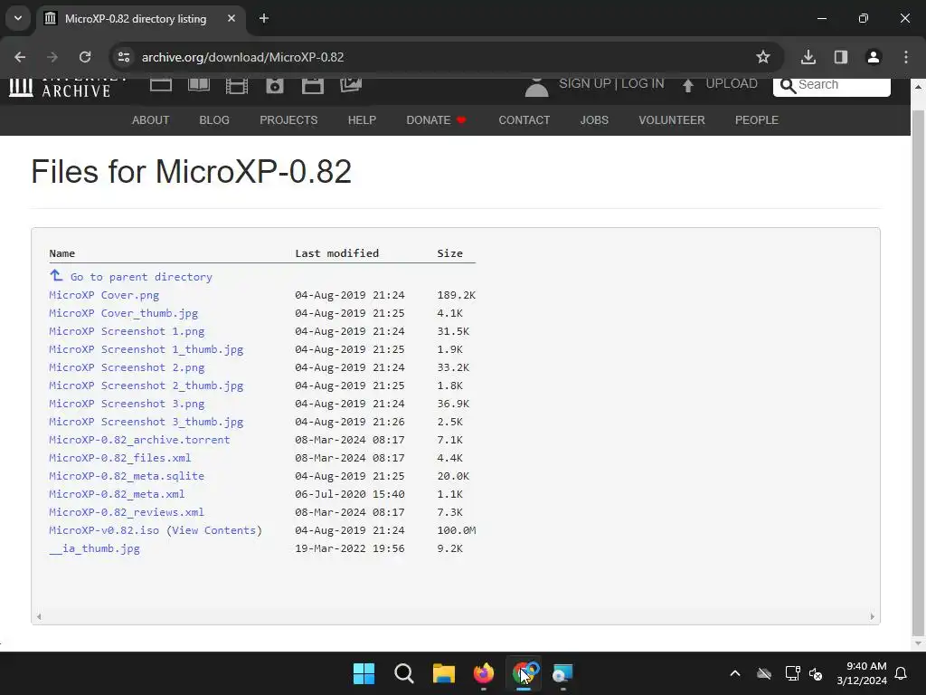Open MicroXP Screenshot 3_thumb.jpg
This screenshot has height=695, width=926.
146,422
